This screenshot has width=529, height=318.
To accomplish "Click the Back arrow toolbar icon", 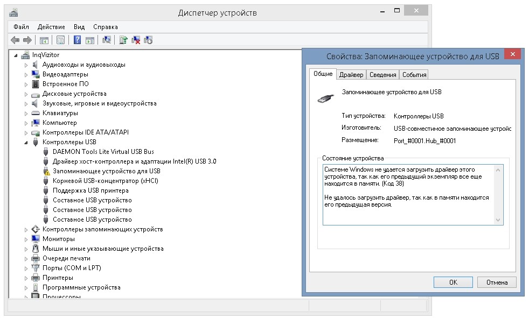I will [15, 40].
